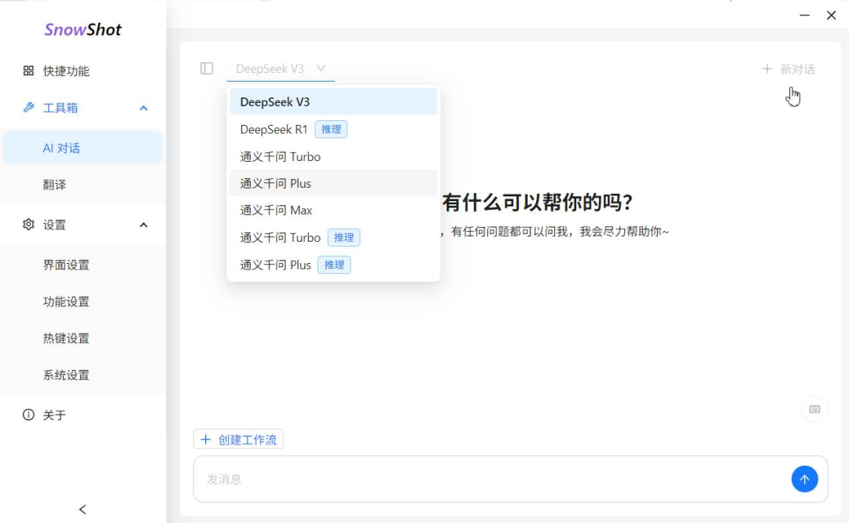
Task: Open 界面设置 from the sidebar
Action: [x=66, y=265]
